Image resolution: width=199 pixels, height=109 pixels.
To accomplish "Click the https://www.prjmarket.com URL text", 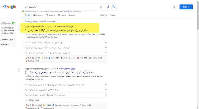I will [36, 69].
